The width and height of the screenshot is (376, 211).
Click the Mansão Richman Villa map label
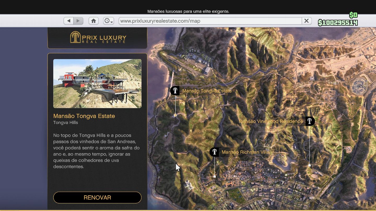245,152
